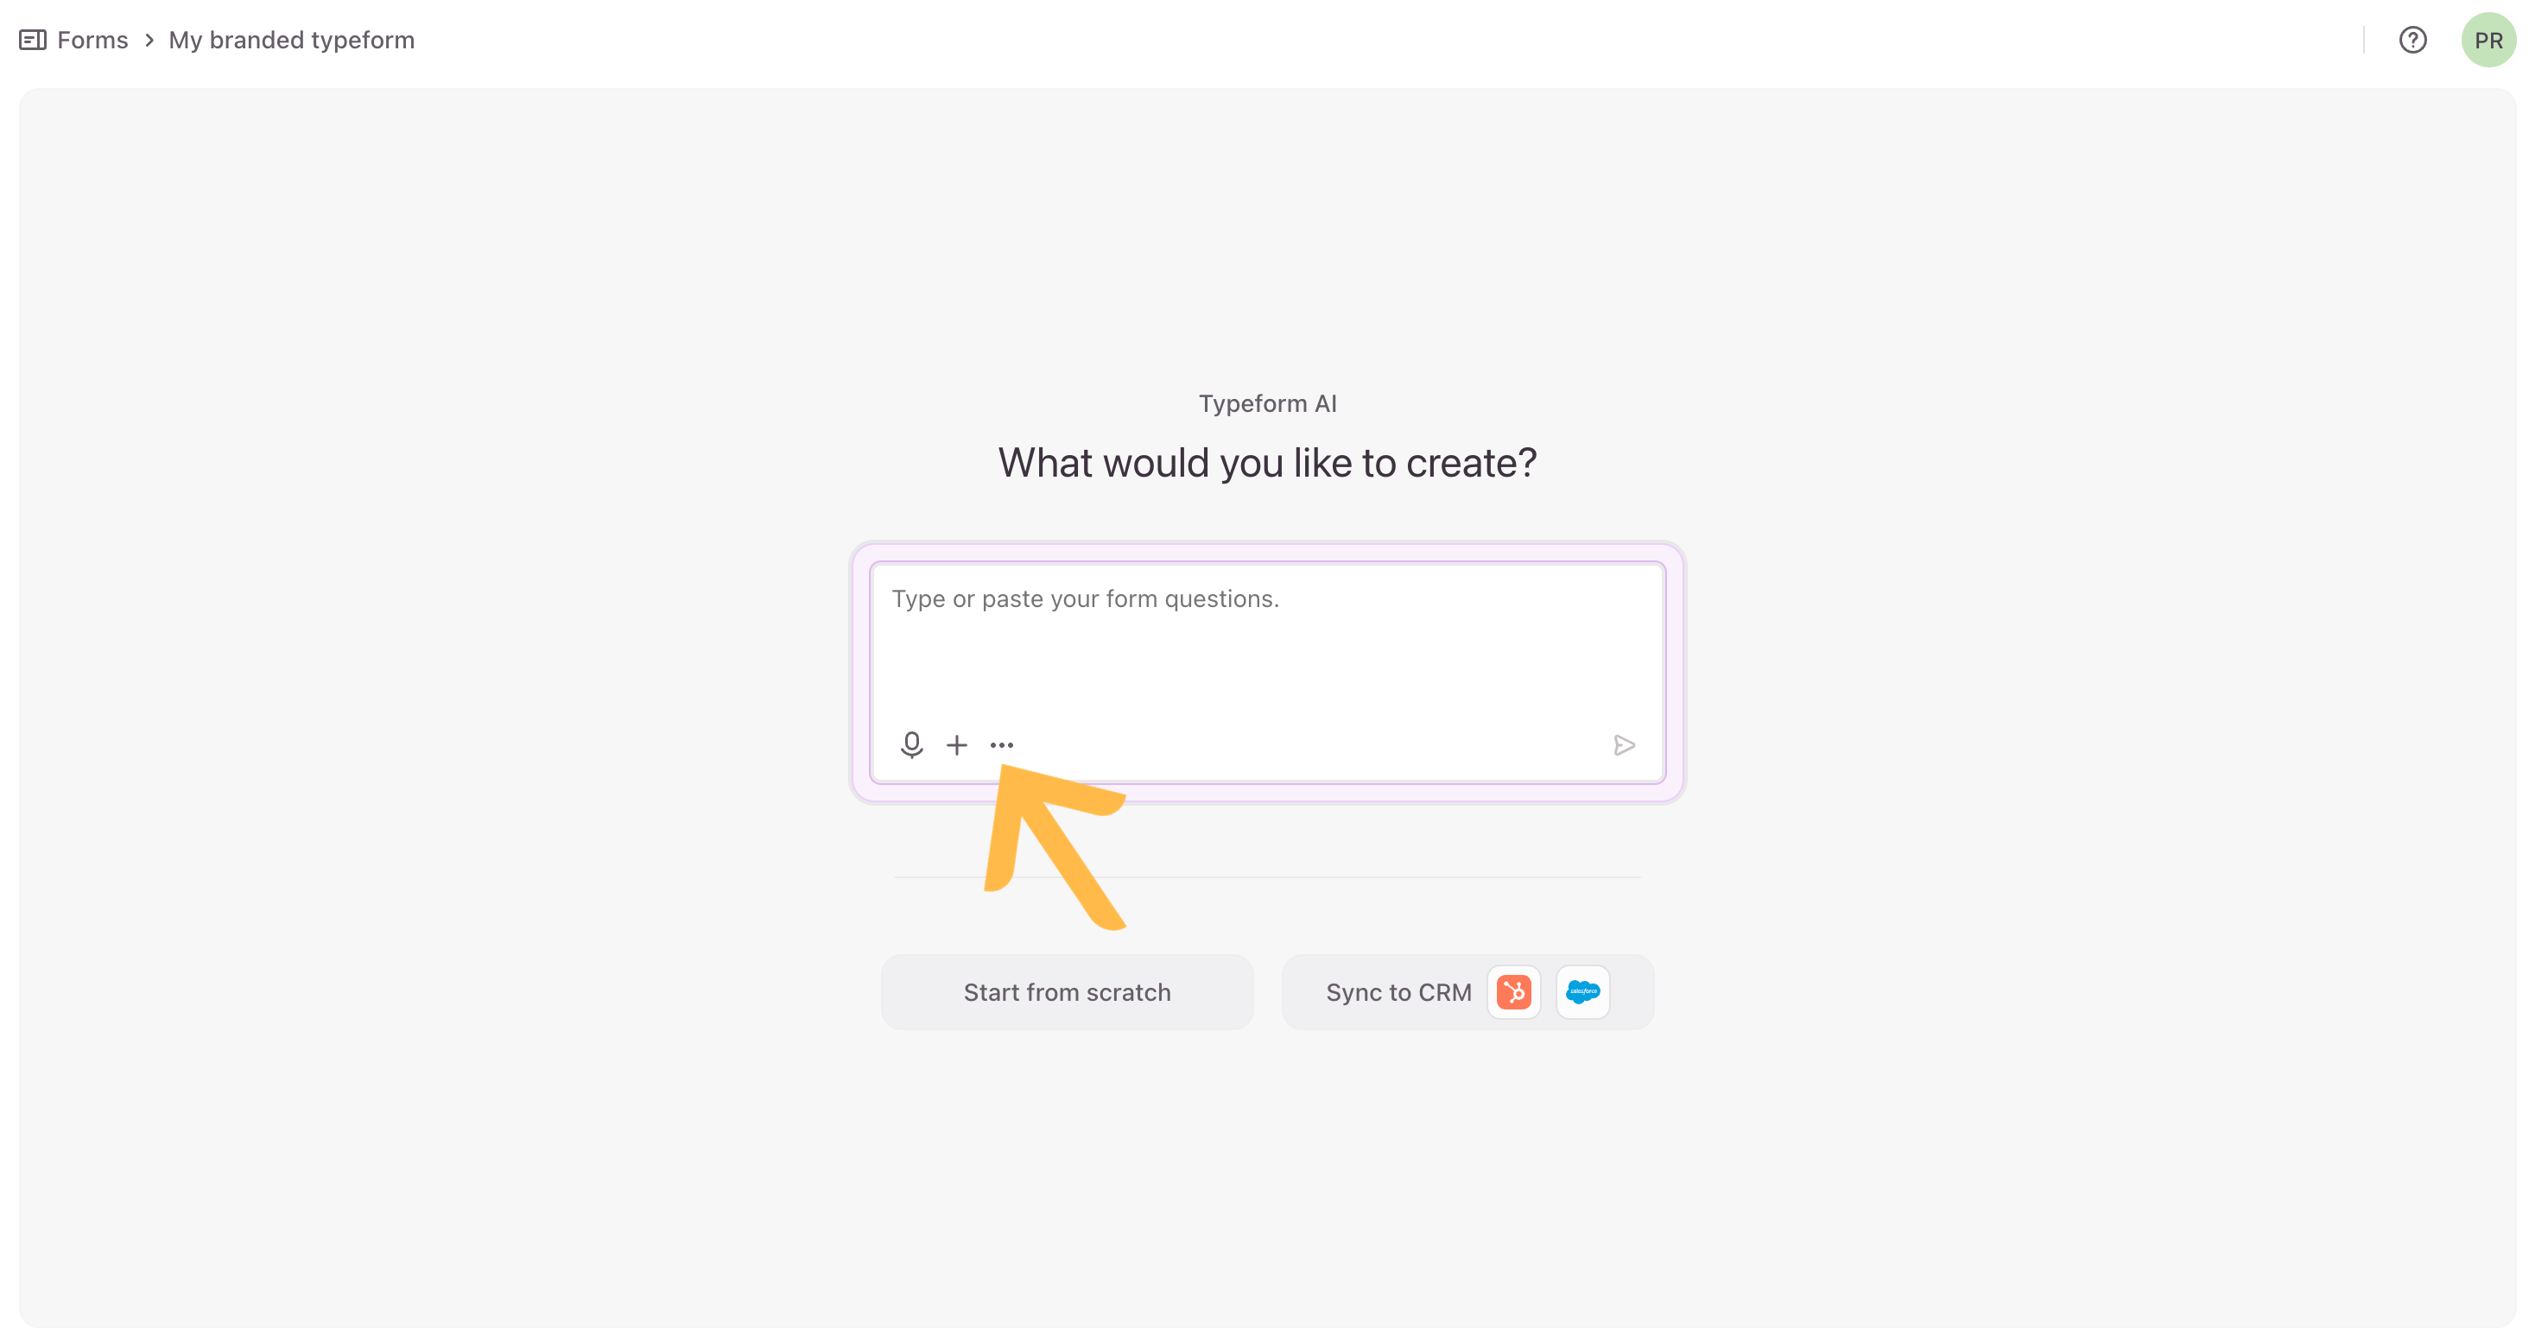Click the "What would you like to create?" heading

[x=1266, y=464]
